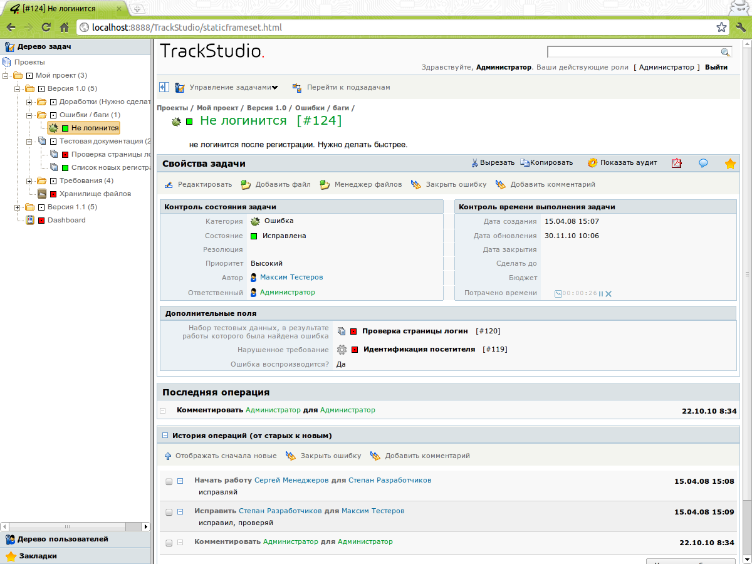Click breadcrumb link Мой проект

pos(217,108)
